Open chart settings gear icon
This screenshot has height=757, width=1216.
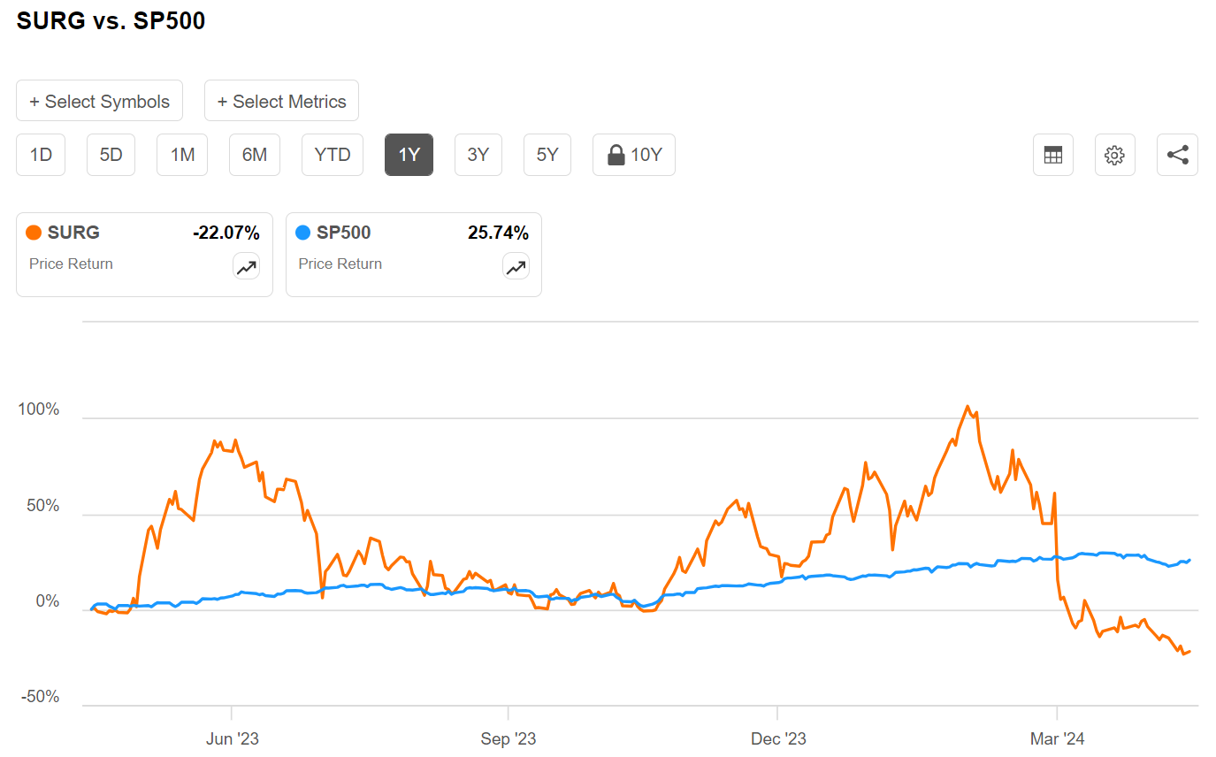(x=1114, y=155)
